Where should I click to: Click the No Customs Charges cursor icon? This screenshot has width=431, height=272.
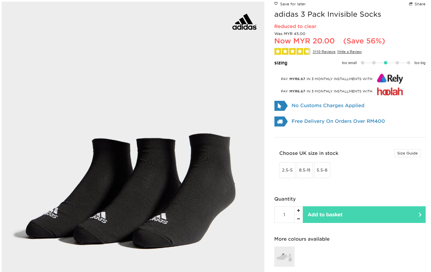click(x=280, y=106)
